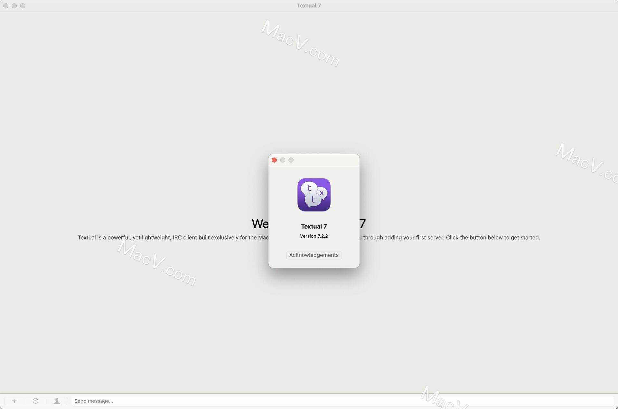Click the user silhouette icon in bottom bar
Image resolution: width=618 pixels, height=409 pixels.
(57, 401)
